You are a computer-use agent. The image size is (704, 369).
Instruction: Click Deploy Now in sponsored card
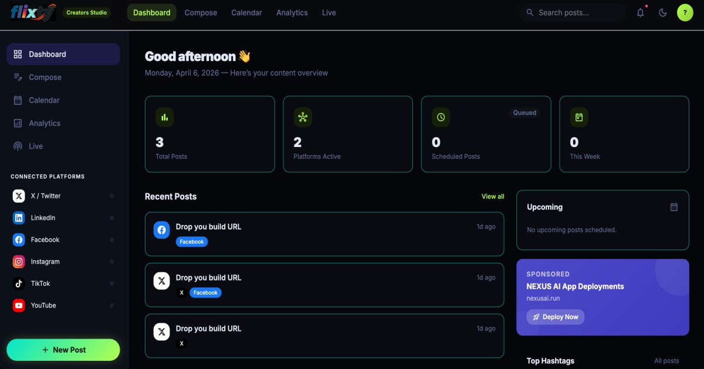pos(555,317)
